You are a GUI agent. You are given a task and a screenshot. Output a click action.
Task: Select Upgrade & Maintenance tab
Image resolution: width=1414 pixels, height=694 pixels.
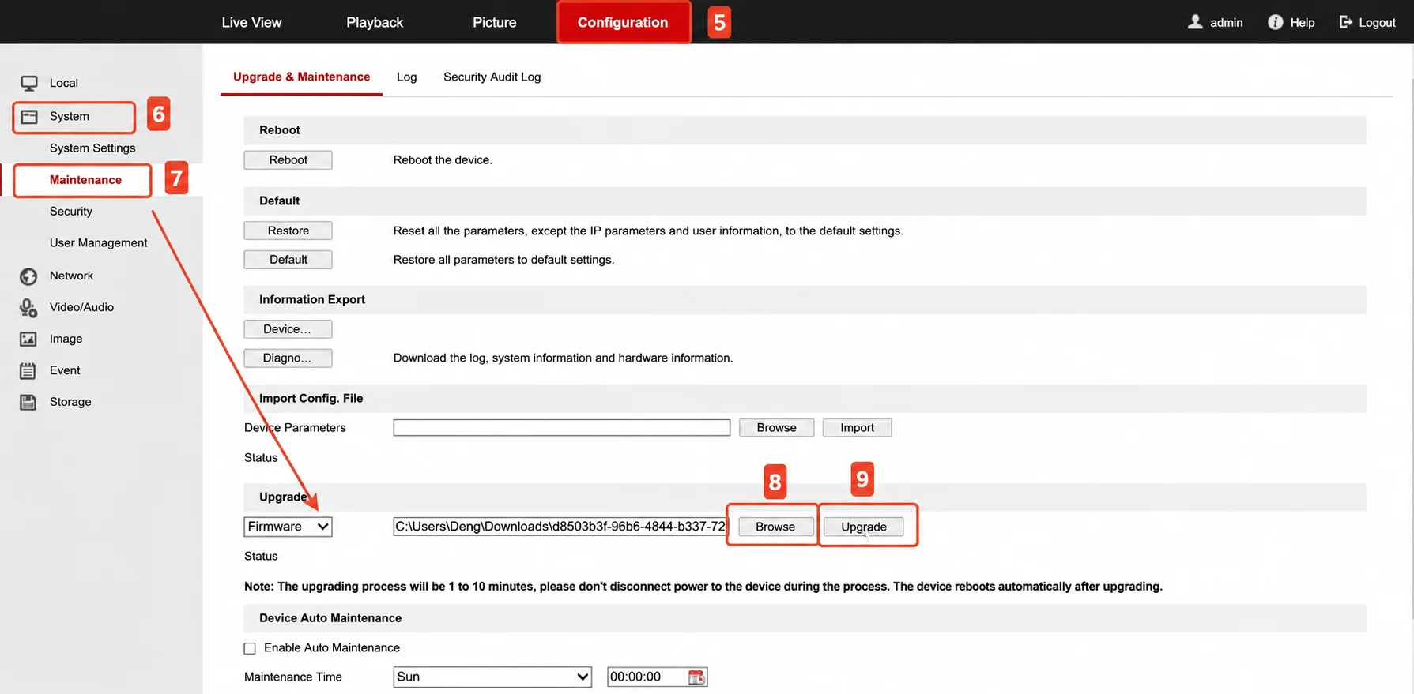click(x=301, y=77)
